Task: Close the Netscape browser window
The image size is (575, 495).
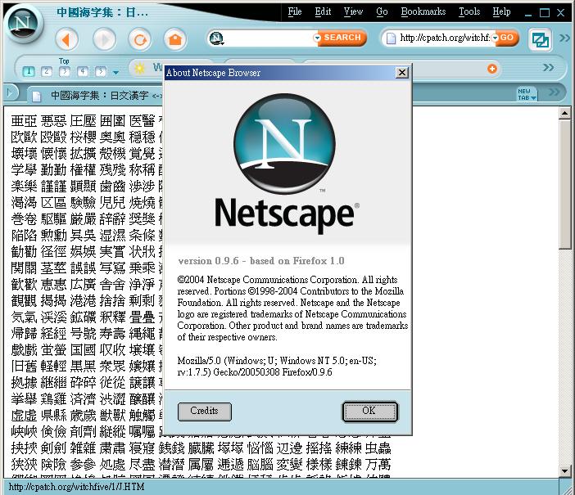Action: 561,13
